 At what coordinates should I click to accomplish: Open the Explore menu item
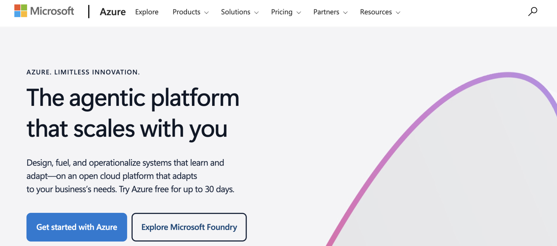click(147, 12)
